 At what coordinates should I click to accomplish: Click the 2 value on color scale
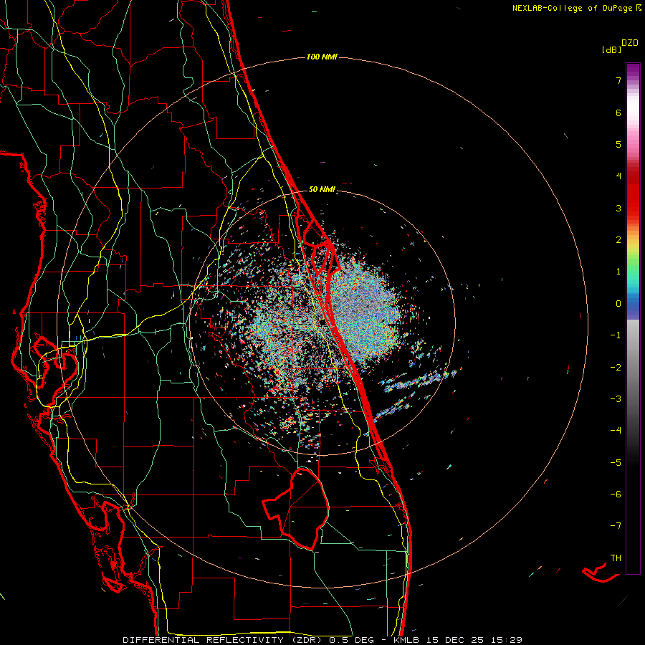pyautogui.click(x=618, y=240)
